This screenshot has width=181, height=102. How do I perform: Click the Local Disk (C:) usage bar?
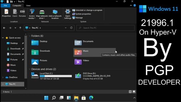click(x=56, y=76)
